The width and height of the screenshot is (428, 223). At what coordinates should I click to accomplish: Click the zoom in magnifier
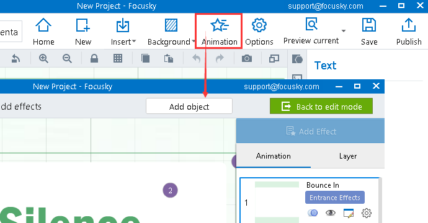click(43, 58)
